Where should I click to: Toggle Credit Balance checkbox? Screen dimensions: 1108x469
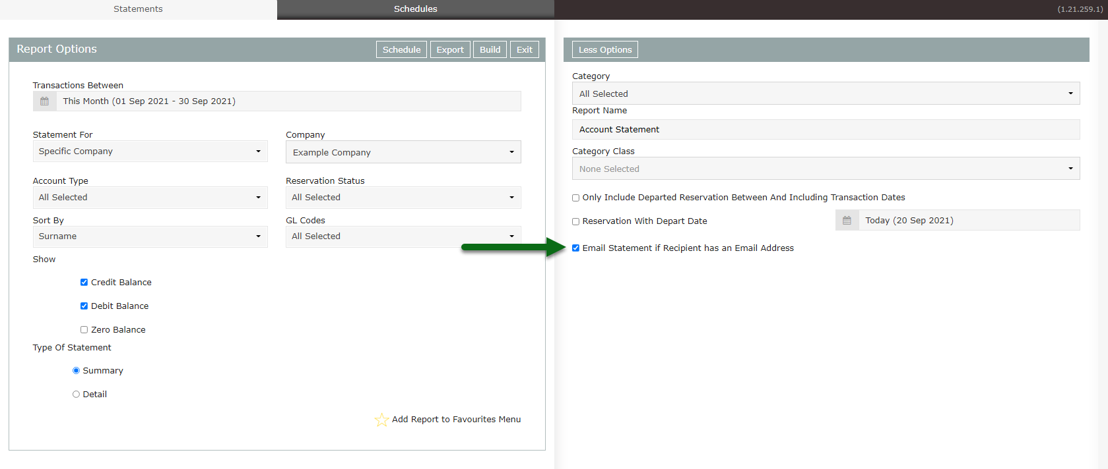(84, 283)
